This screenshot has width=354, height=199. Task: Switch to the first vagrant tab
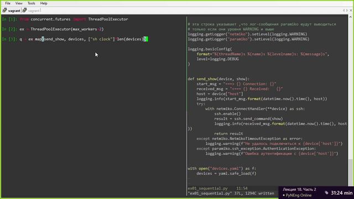(x=11, y=11)
